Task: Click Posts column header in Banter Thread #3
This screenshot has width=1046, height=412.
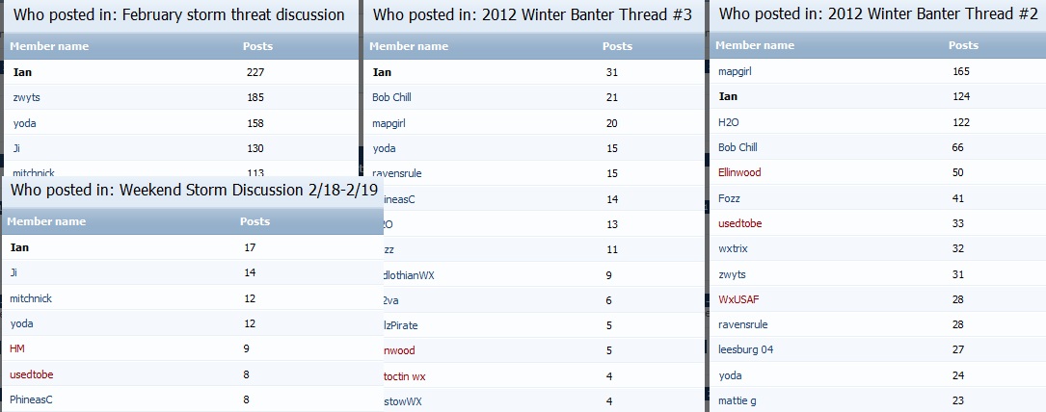Action: pos(617,46)
